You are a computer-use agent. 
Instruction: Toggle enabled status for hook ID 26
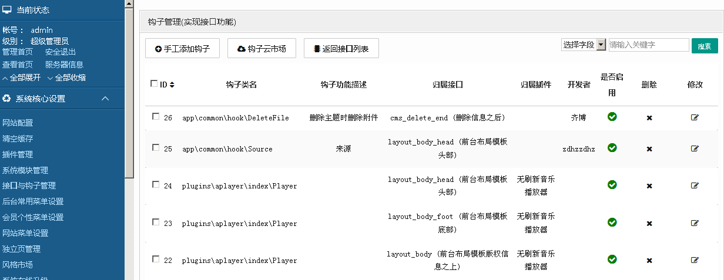coord(612,117)
